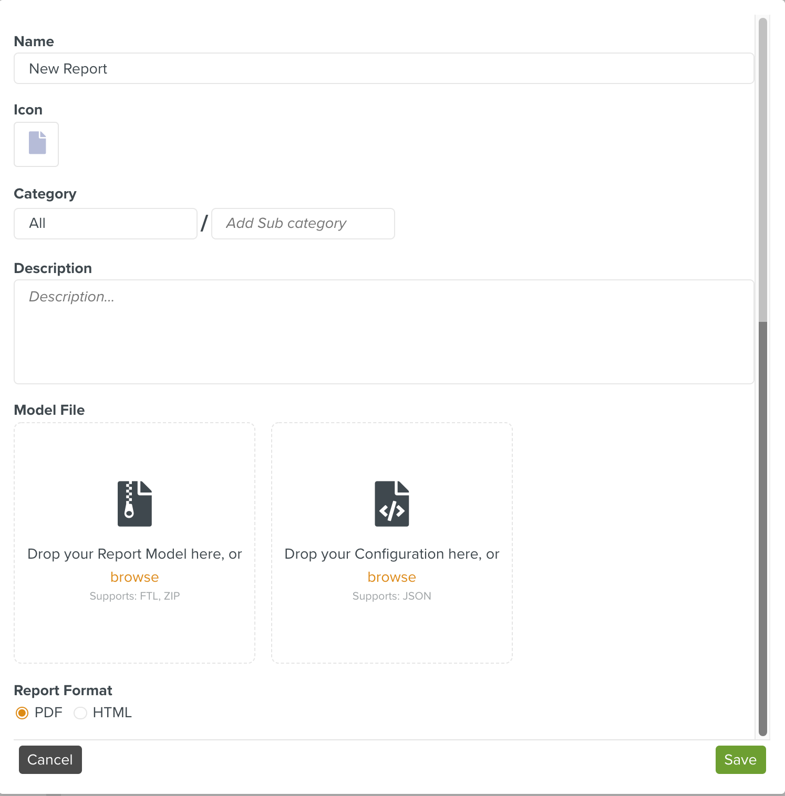The image size is (785, 796).
Task: Click the zip file icon for Report Model
Action: pos(135,504)
